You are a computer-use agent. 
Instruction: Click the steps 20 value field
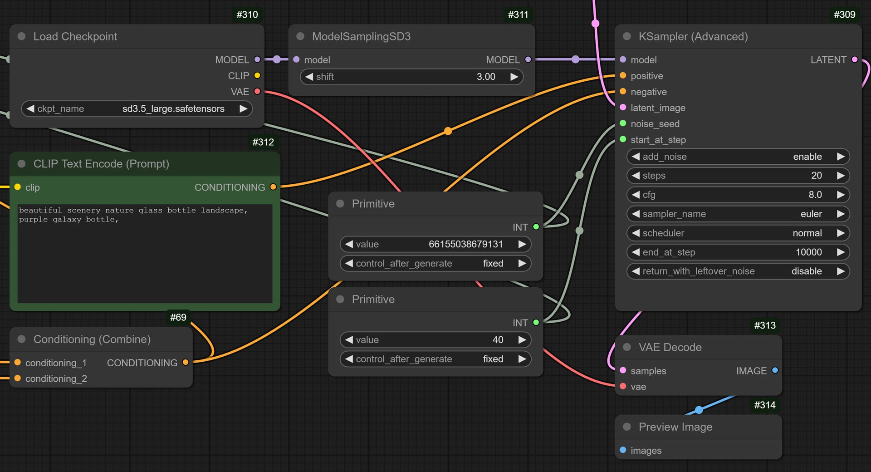[738, 176]
